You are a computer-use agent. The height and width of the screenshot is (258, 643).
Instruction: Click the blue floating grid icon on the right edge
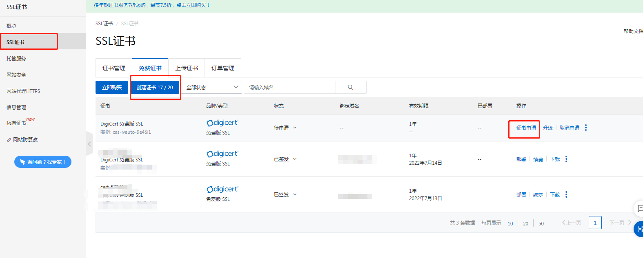pos(639,229)
